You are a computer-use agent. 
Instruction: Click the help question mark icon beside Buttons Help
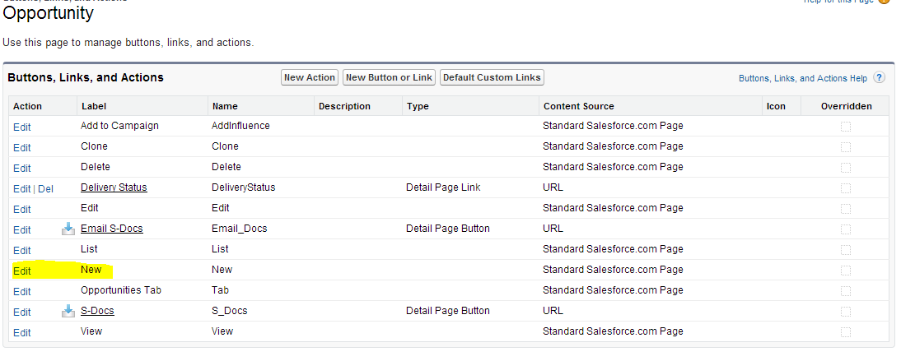point(879,77)
